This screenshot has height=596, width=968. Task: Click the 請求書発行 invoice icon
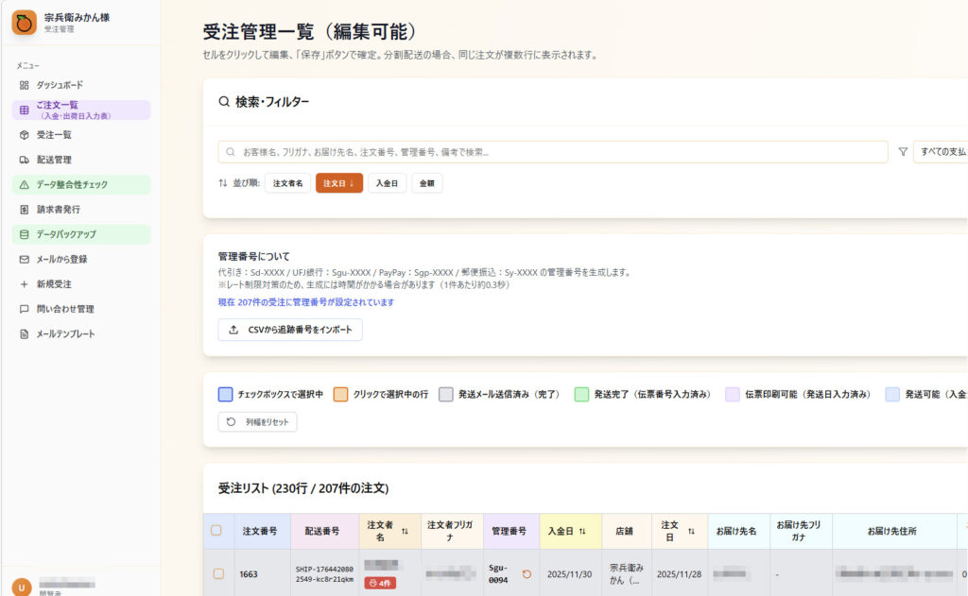[x=24, y=210]
